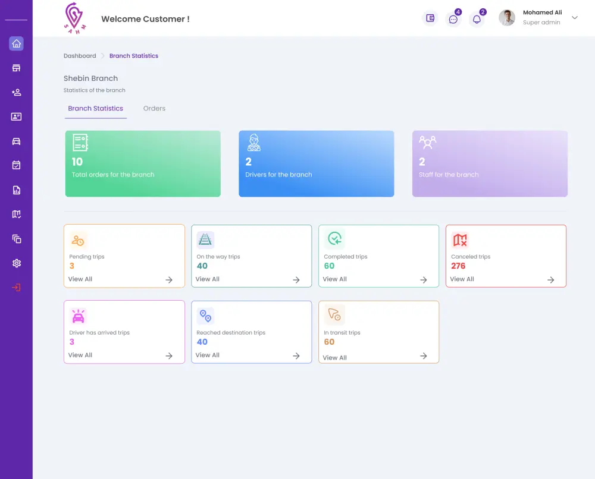Click the arrow on Canceled trips card

coord(550,279)
